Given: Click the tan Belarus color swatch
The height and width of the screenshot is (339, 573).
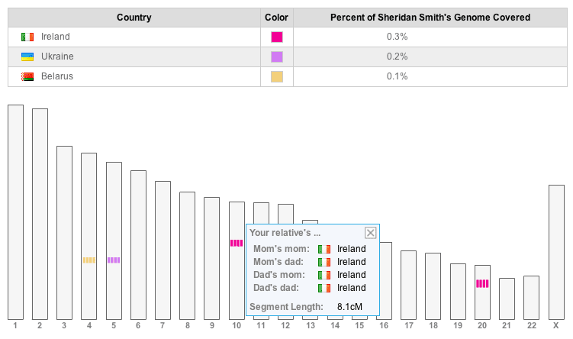Looking at the screenshot, I should [x=277, y=76].
